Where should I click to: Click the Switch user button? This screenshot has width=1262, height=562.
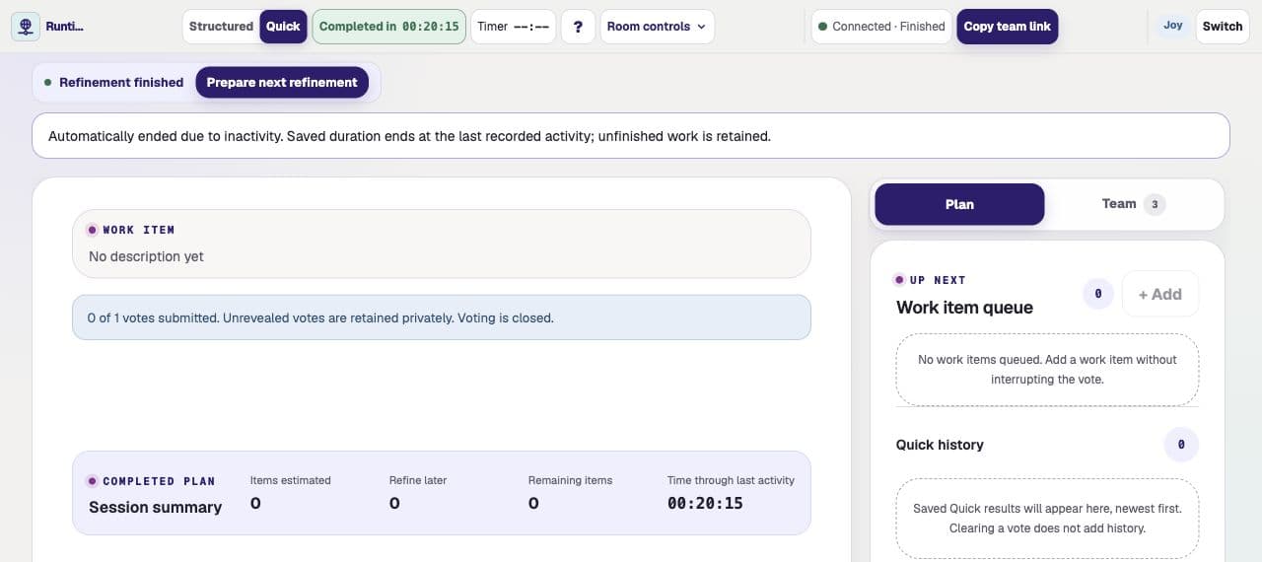pos(1222,27)
